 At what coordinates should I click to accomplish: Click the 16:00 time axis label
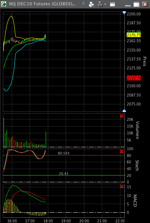12,221
